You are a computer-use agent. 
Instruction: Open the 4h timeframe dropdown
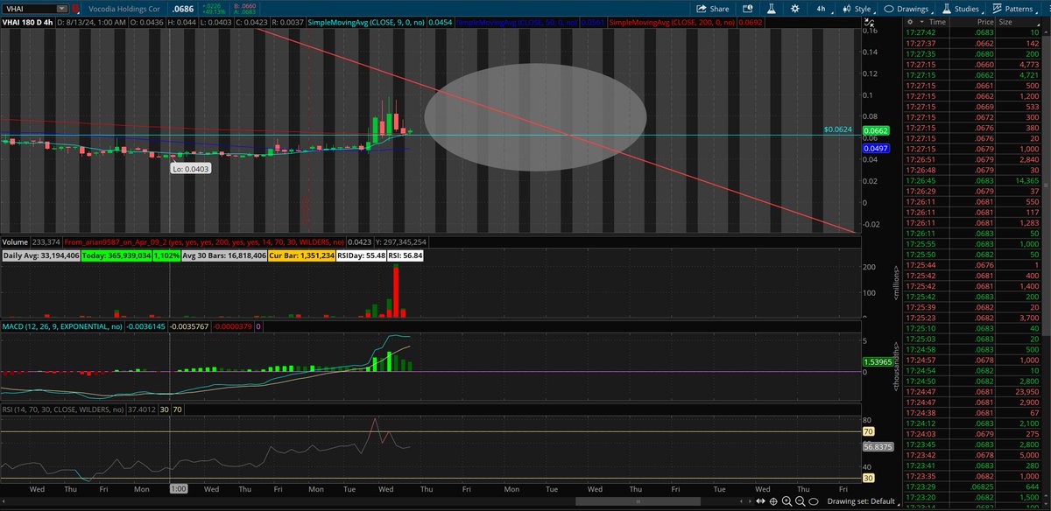tap(824, 8)
